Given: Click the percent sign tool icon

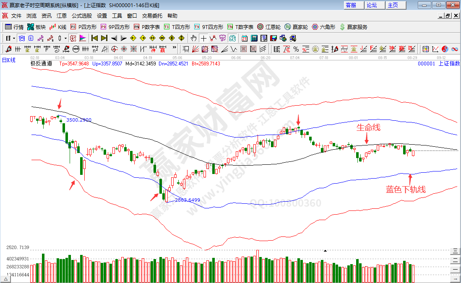Looking at the screenshot, I should tap(296, 49).
